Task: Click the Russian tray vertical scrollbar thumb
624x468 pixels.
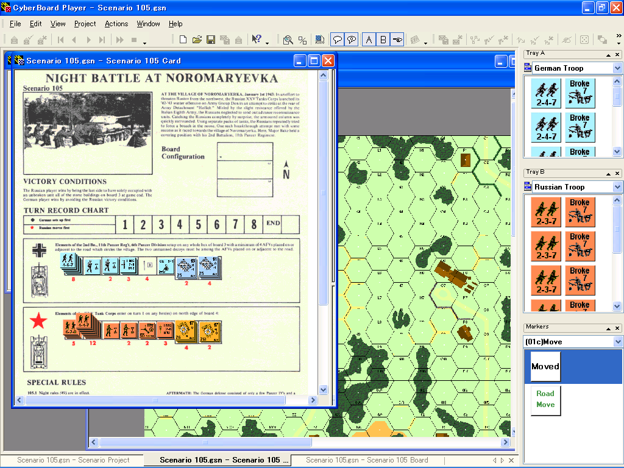Action: pyautogui.click(x=617, y=229)
